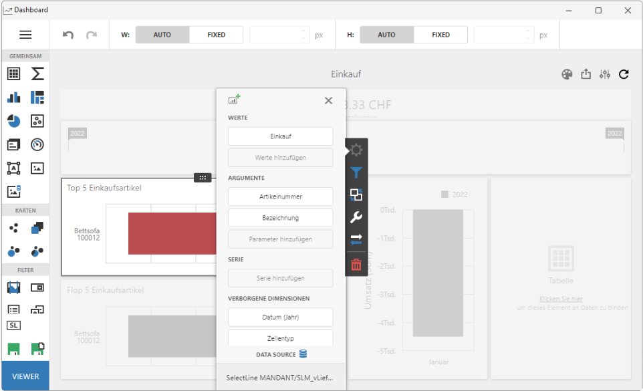Viewport: 643px width, 391px height.
Task: Delete item with red trash icon
Action: coord(356,265)
